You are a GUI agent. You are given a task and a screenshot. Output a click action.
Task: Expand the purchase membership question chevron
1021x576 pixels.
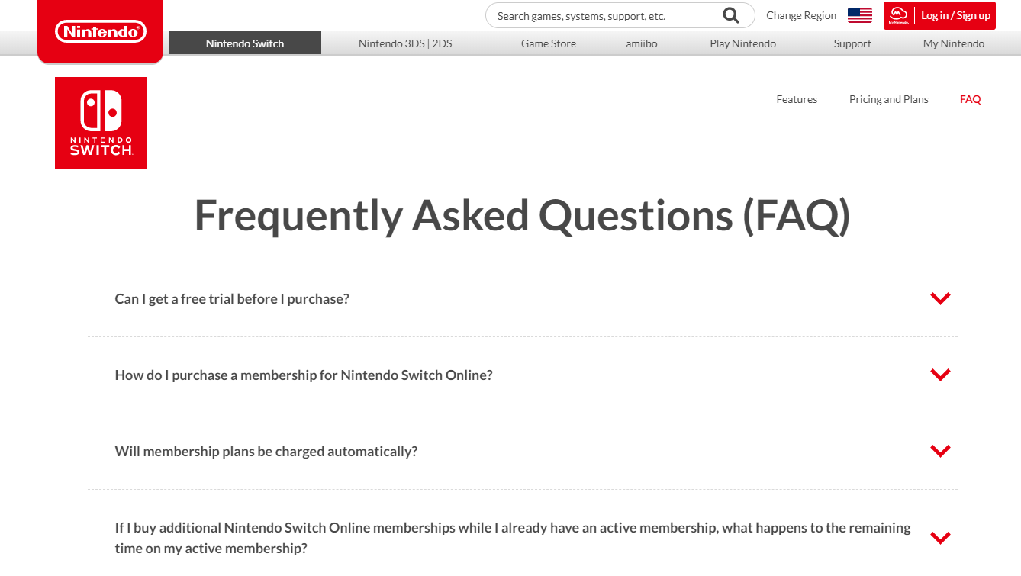point(940,375)
